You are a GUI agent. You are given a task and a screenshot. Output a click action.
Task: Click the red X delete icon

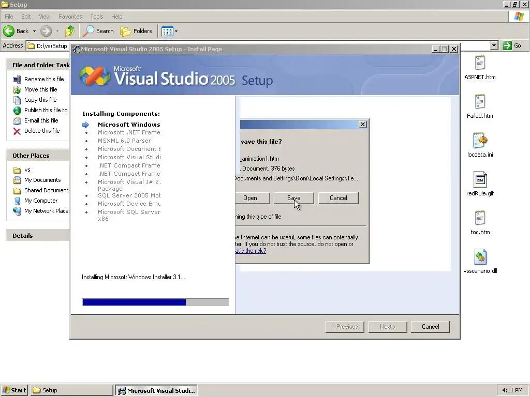pyautogui.click(x=17, y=131)
